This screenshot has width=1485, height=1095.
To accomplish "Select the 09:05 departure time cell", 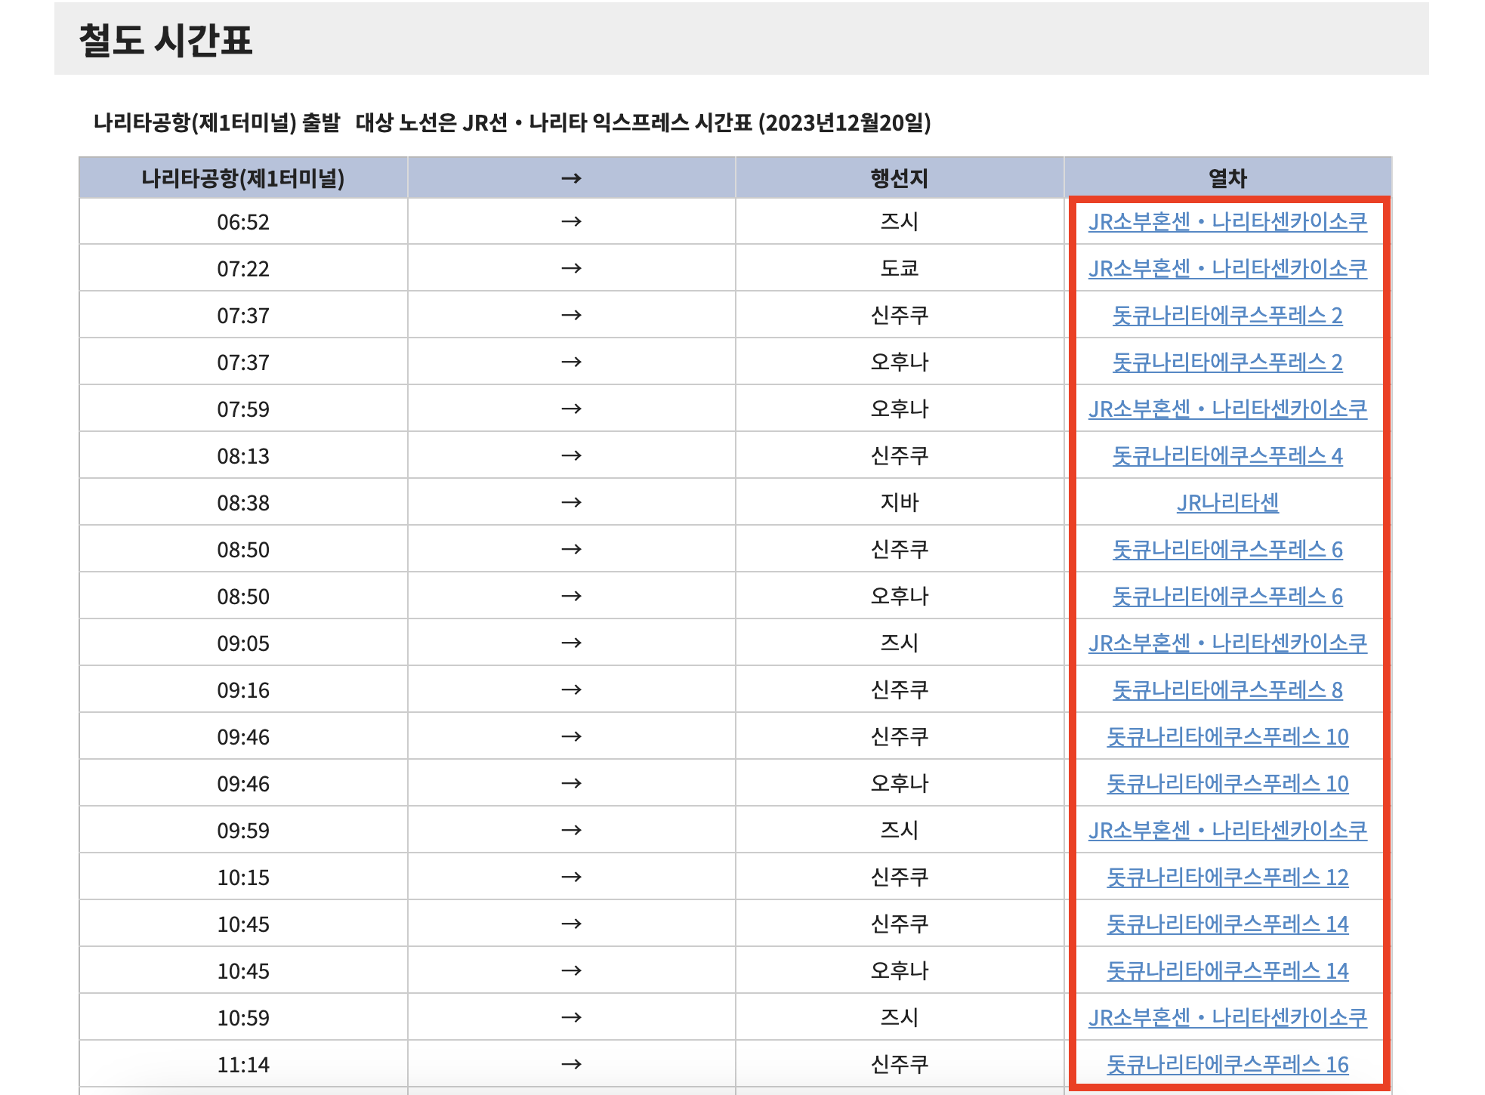I will tap(243, 643).
